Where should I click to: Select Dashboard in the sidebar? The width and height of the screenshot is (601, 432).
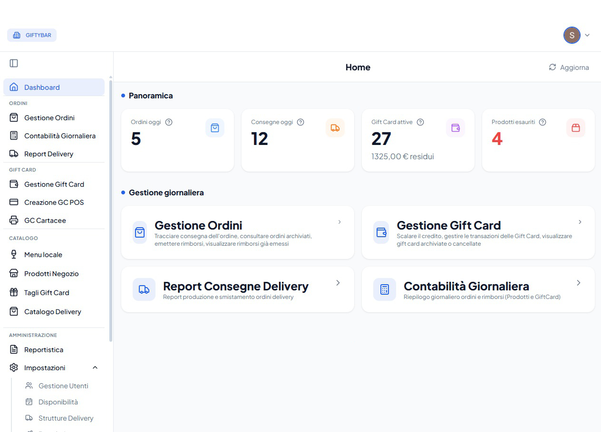tap(54, 87)
